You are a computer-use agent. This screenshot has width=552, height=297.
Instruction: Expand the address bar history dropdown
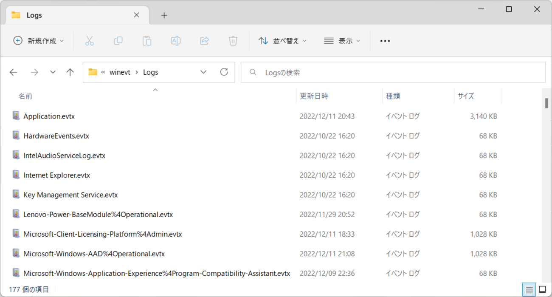pos(203,72)
